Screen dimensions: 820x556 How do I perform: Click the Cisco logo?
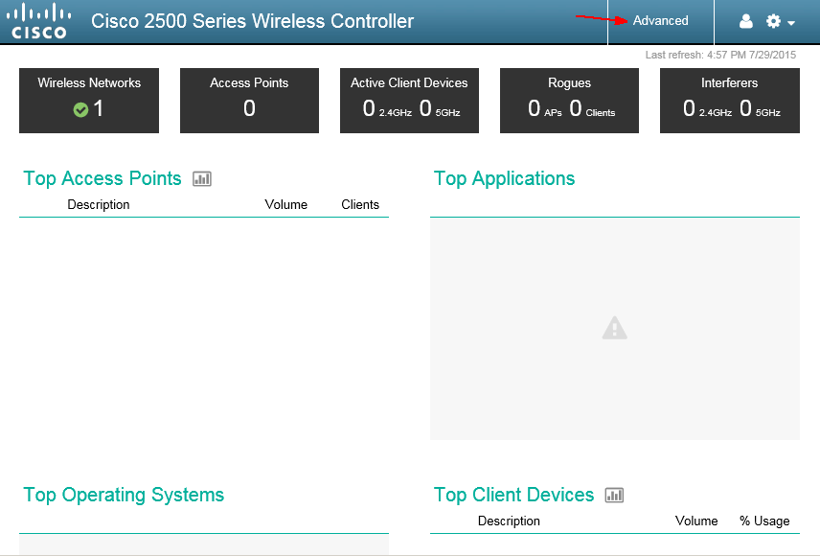(38, 21)
